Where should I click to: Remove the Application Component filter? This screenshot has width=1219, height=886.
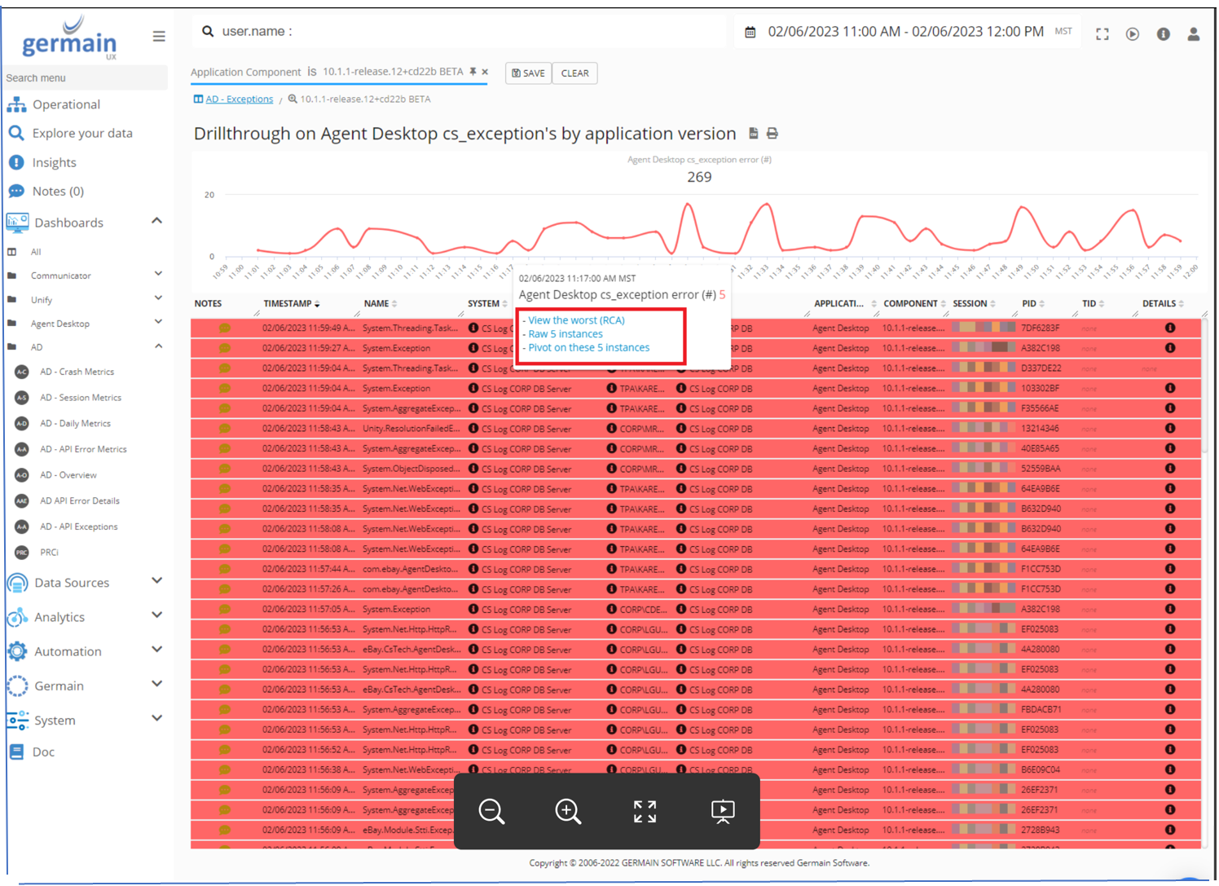pyautogui.click(x=485, y=72)
